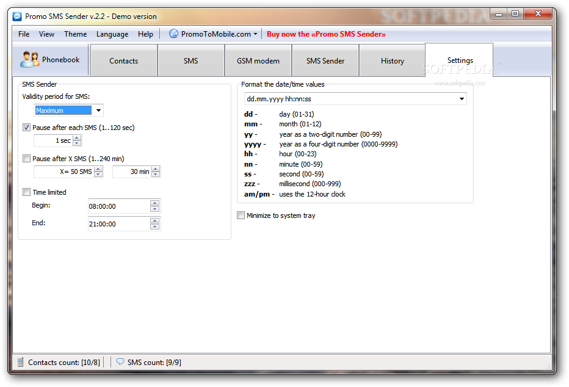Click the speech bubble icon beside SMS count
The height and width of the screenshot is (387, 569).
point(120,361)
